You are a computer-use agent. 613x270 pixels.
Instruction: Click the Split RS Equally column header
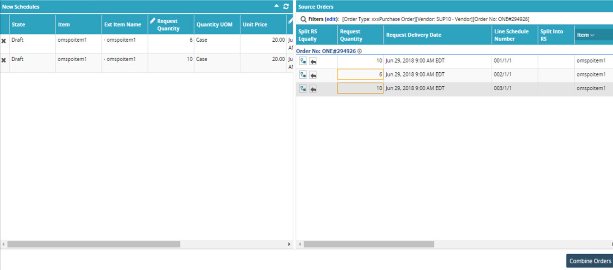coord(317,35)
